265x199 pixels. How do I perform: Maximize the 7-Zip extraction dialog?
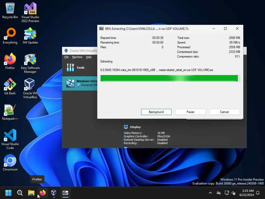point(225,29)
